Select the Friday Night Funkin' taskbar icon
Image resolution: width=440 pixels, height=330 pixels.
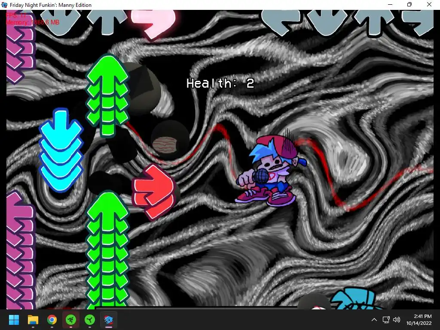coord(109,320)
